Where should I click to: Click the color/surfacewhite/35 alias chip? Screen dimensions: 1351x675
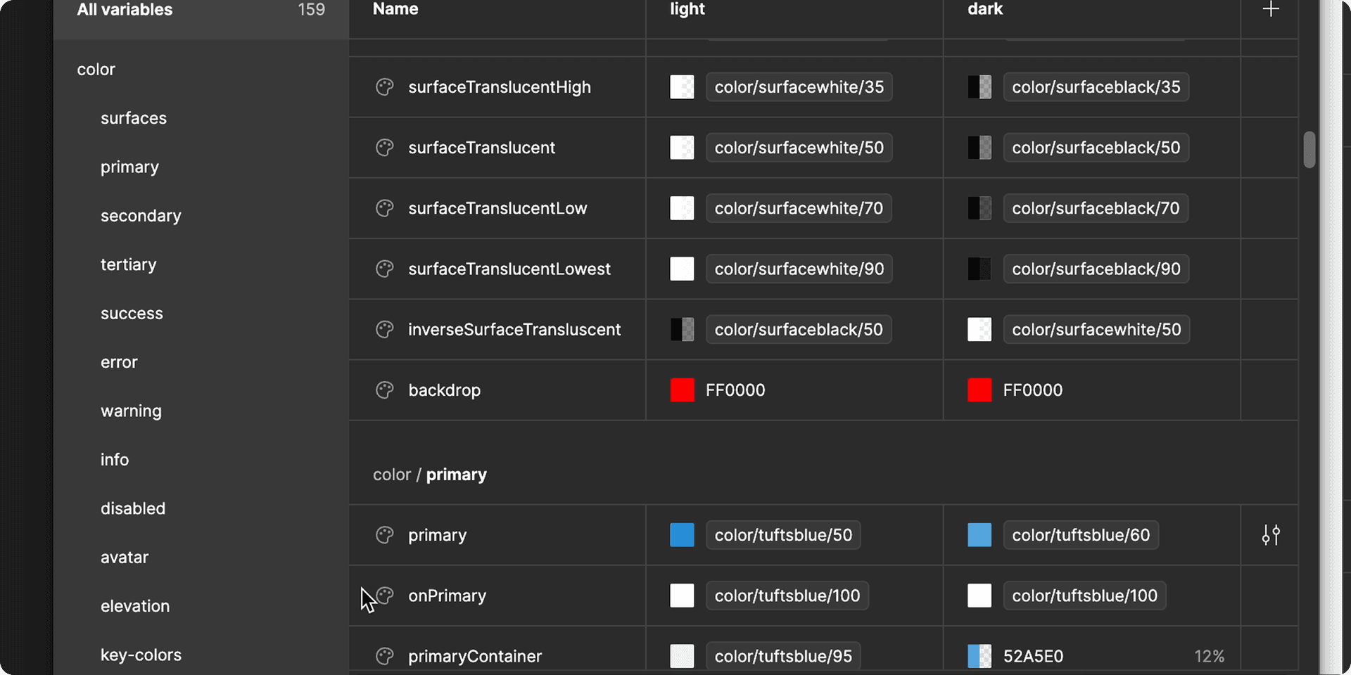click(799, 87)
